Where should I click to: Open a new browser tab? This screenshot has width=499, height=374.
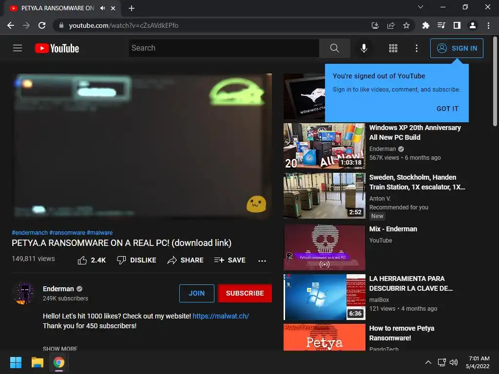132,8
